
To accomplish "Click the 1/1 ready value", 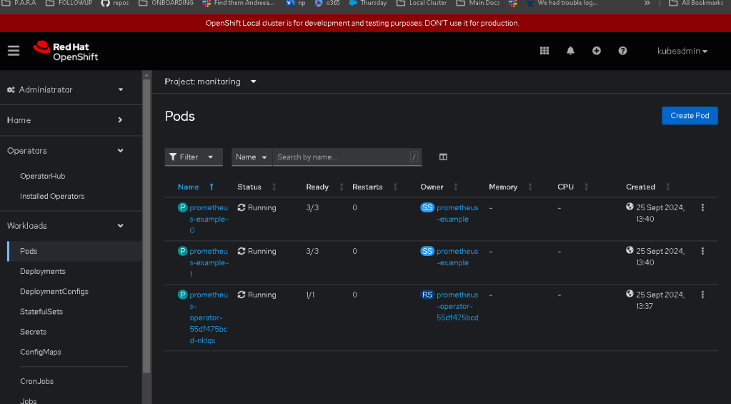I will coord(310,295).
